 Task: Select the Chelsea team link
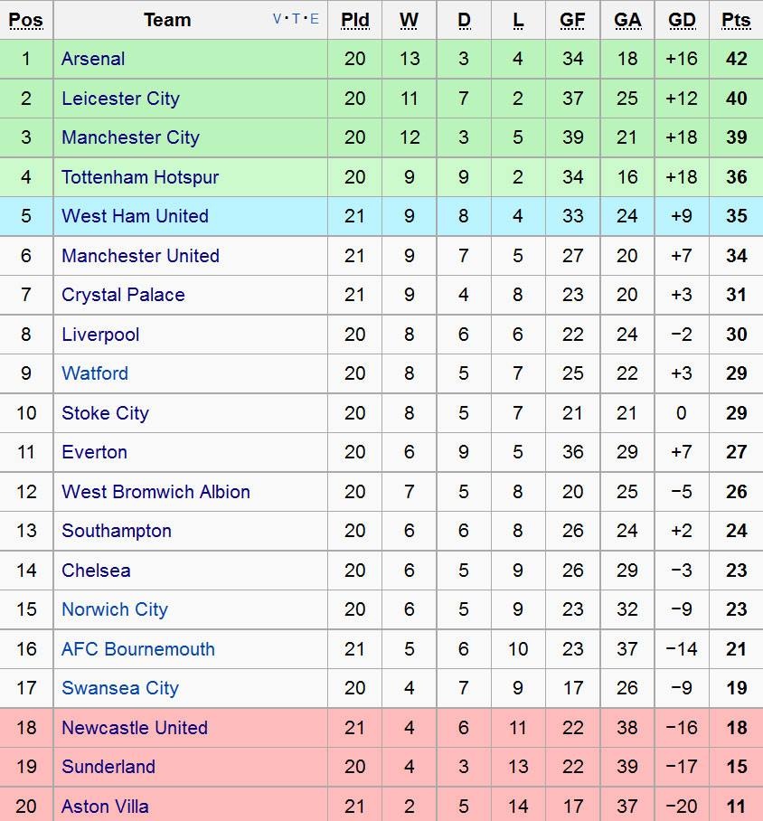[x=96, y=571]
